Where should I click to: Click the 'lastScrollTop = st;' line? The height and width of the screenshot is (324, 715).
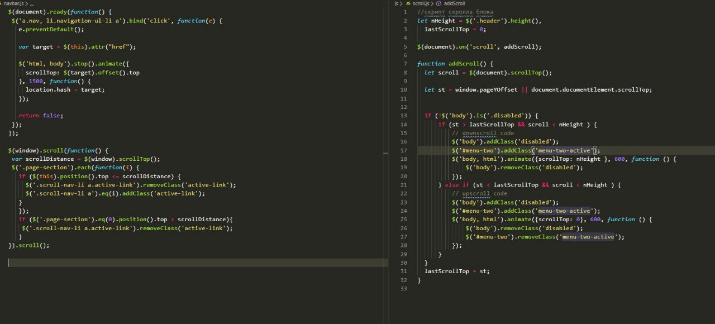click(457, 271)
